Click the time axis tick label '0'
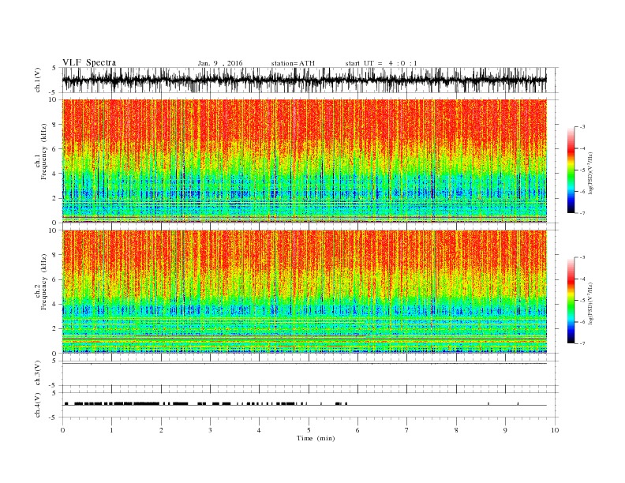 tap(62, 430)
